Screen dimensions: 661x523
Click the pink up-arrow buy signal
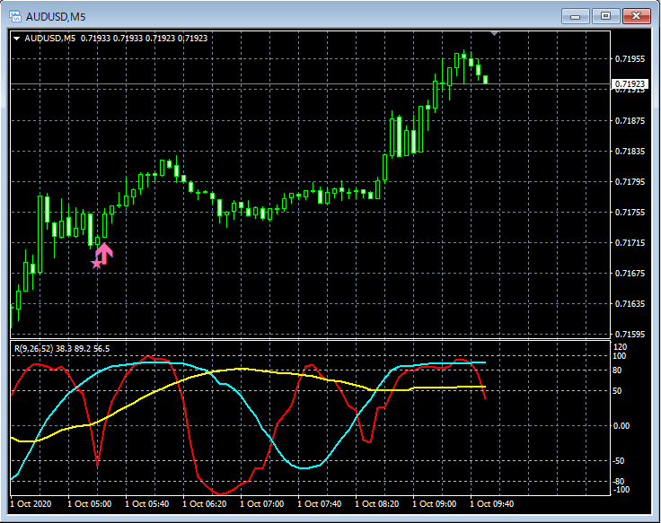(104, 253)
